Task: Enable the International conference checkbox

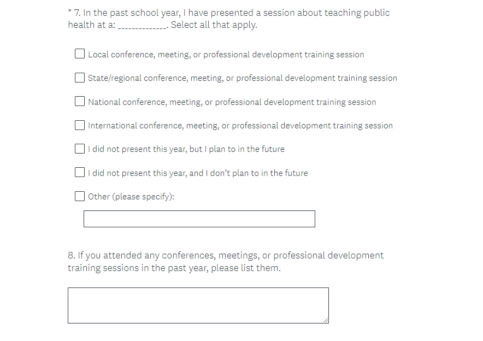Action: click(80, 125)
